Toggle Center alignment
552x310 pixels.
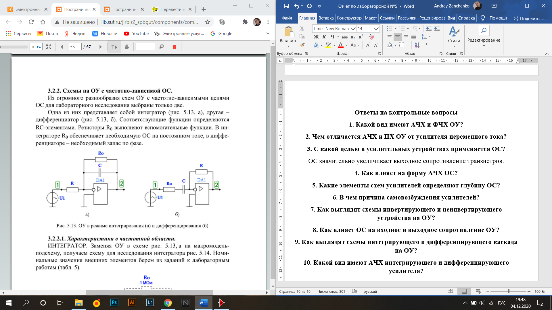coord(397,37)
